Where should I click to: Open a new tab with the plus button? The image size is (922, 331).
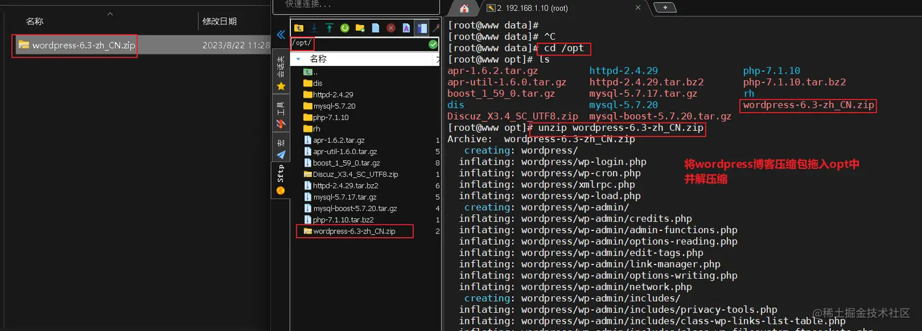coord(665,7)
